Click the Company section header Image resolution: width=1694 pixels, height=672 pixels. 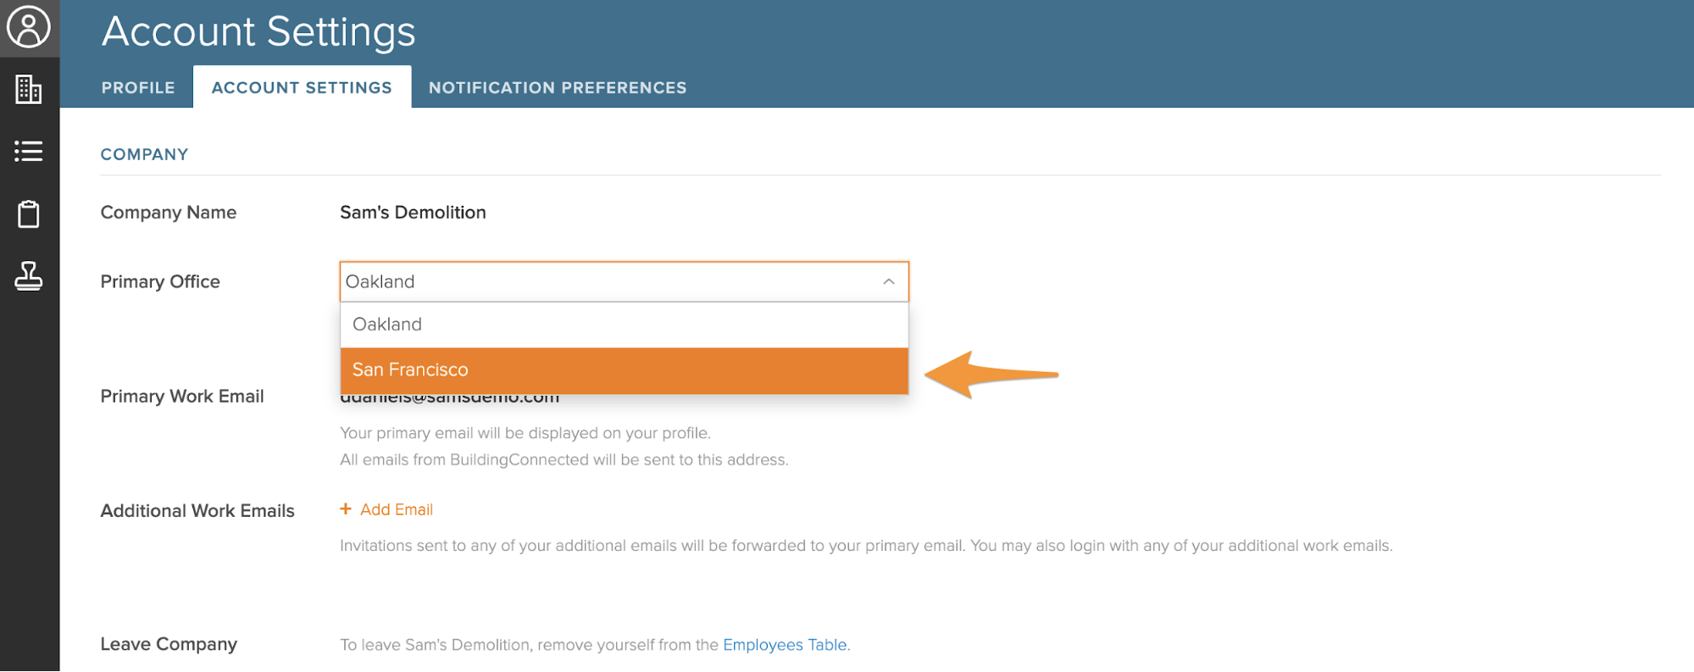coord(144,154)
